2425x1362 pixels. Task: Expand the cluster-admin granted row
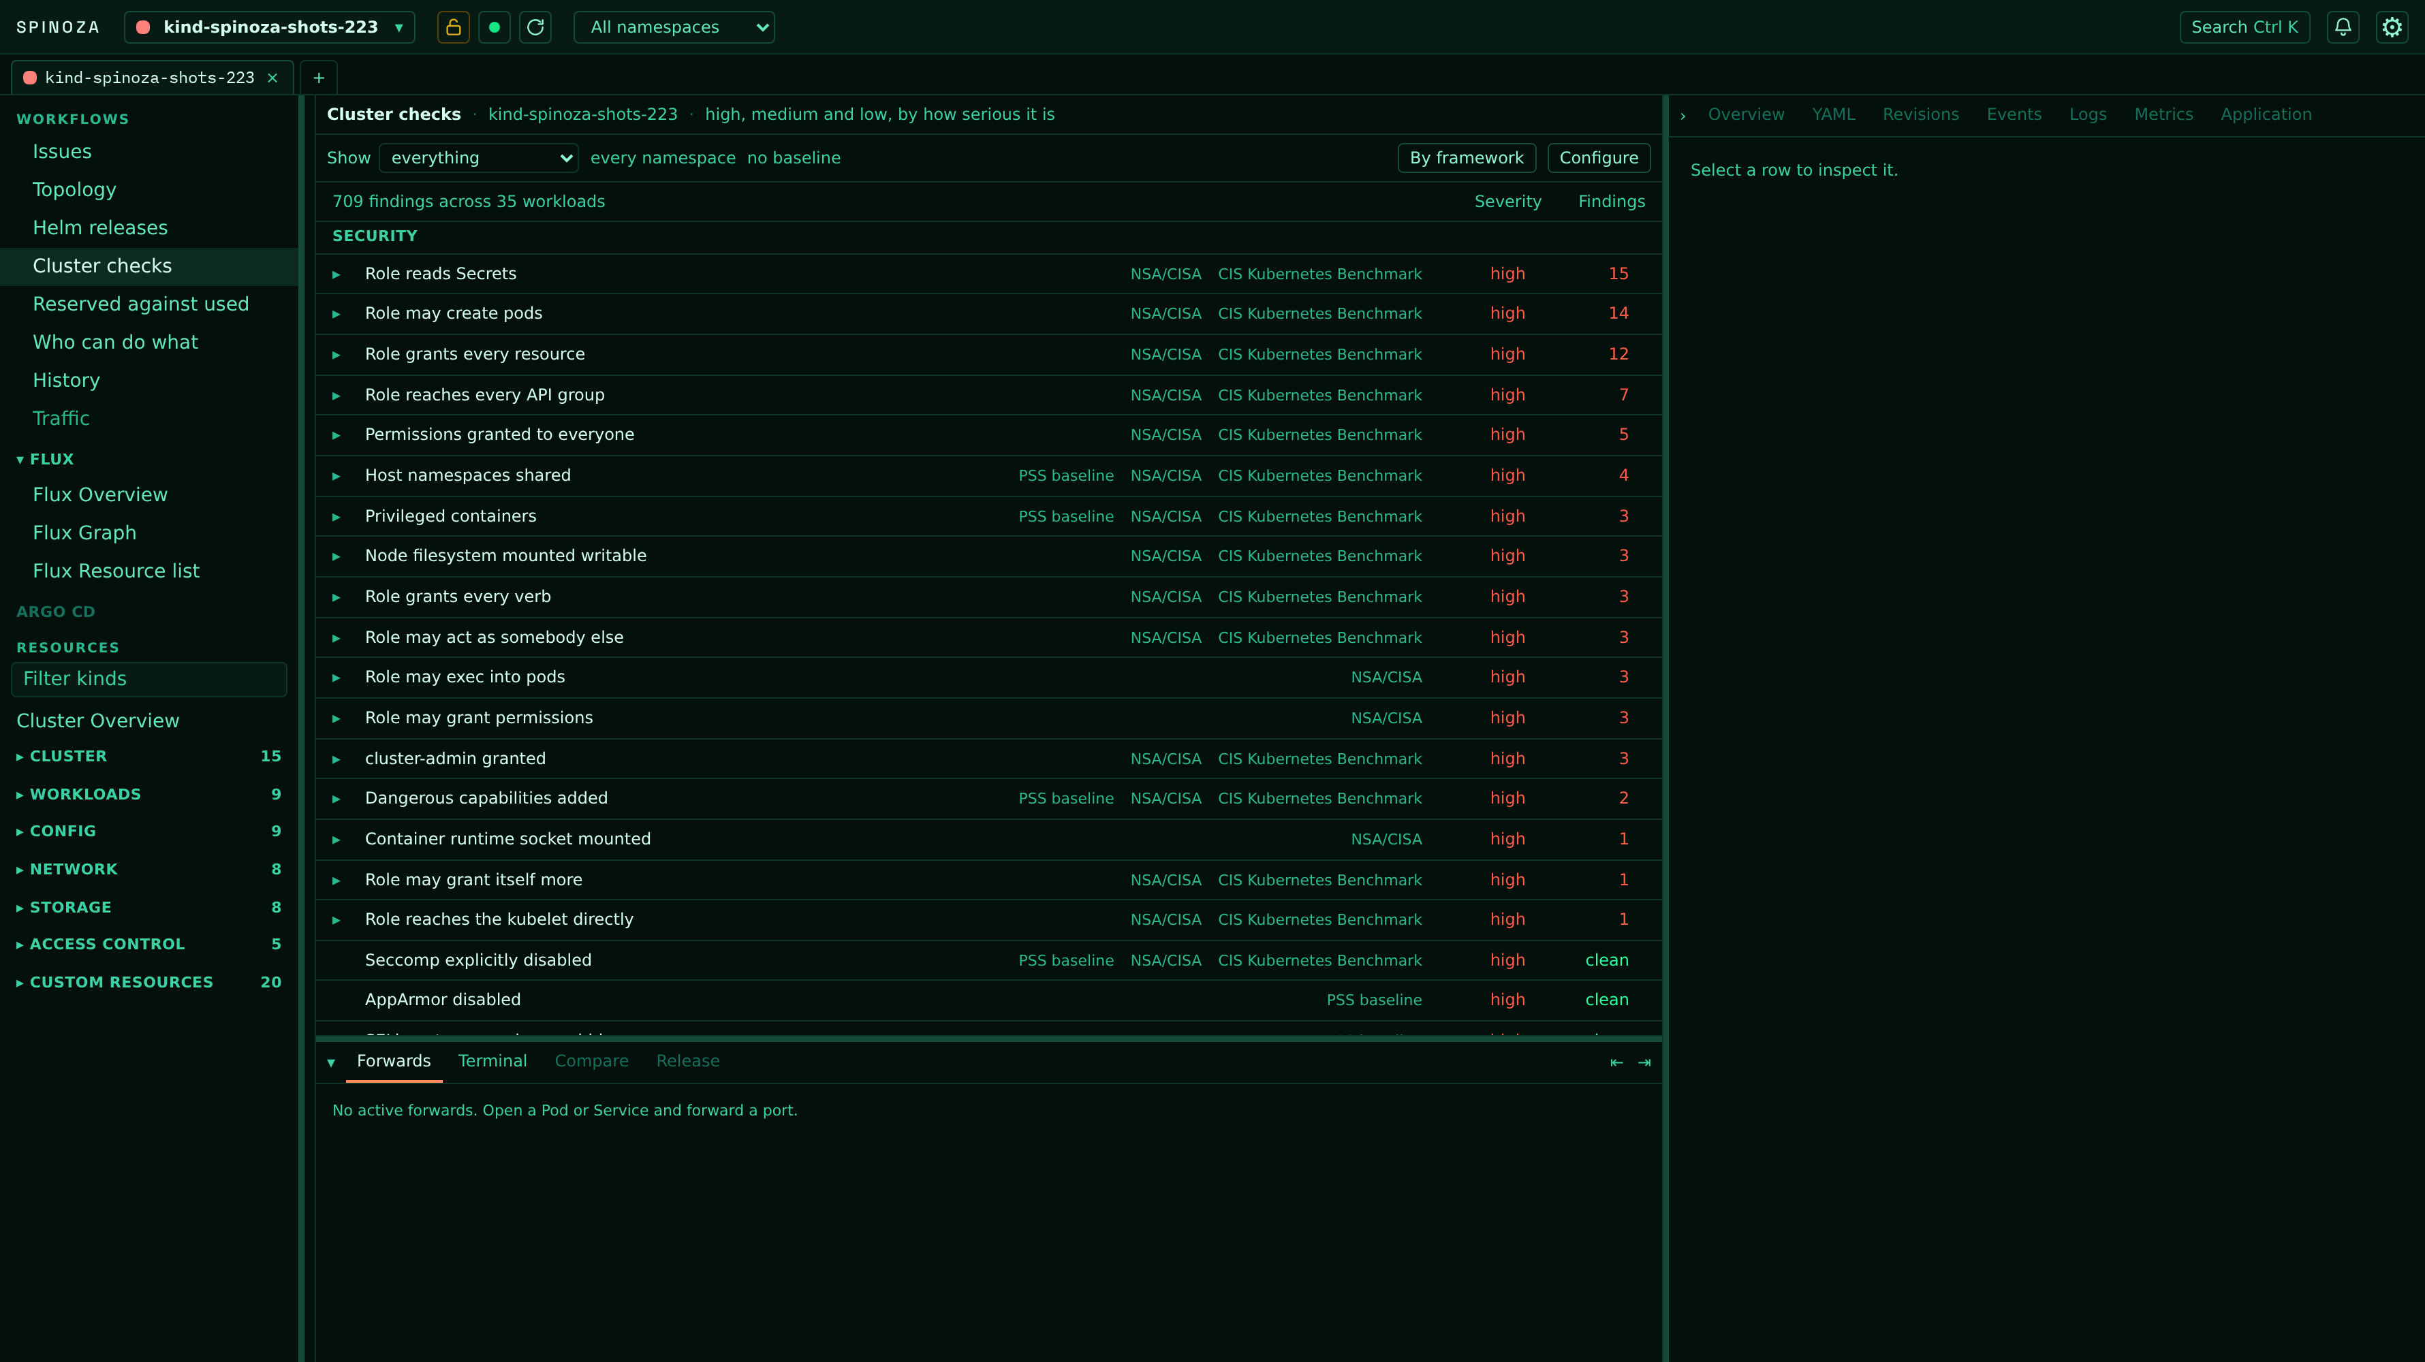click(x=336, y=759)
